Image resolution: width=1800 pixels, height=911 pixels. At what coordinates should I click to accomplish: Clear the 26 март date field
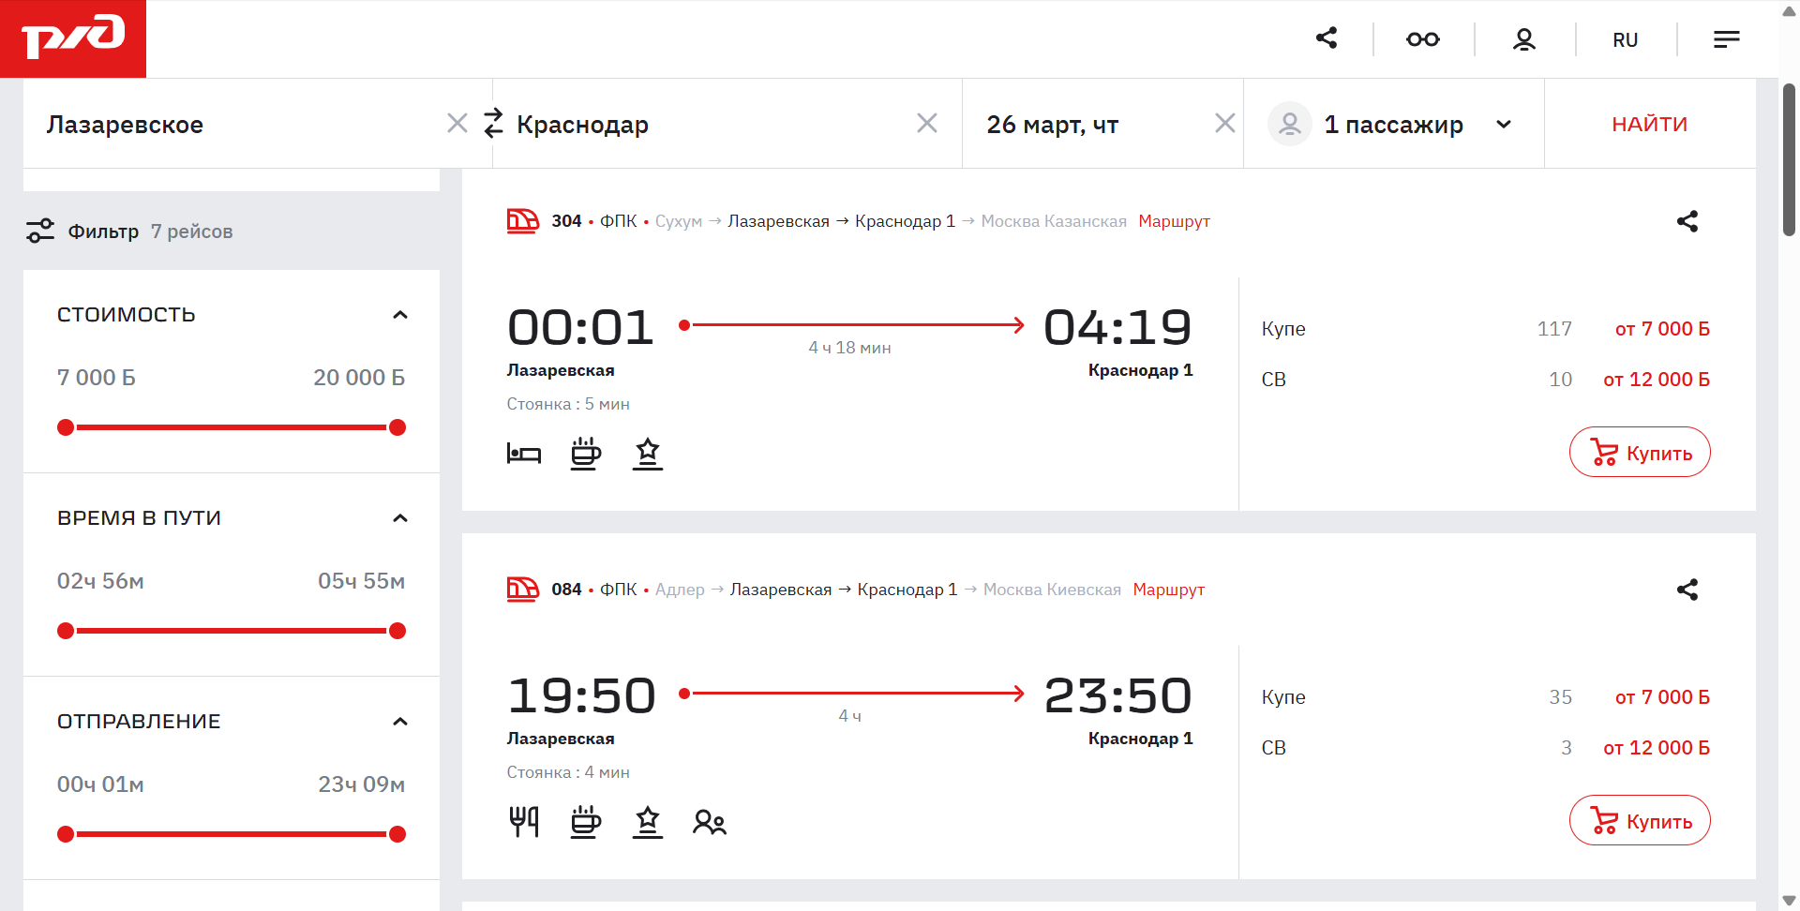click(x=1224, y=124)
